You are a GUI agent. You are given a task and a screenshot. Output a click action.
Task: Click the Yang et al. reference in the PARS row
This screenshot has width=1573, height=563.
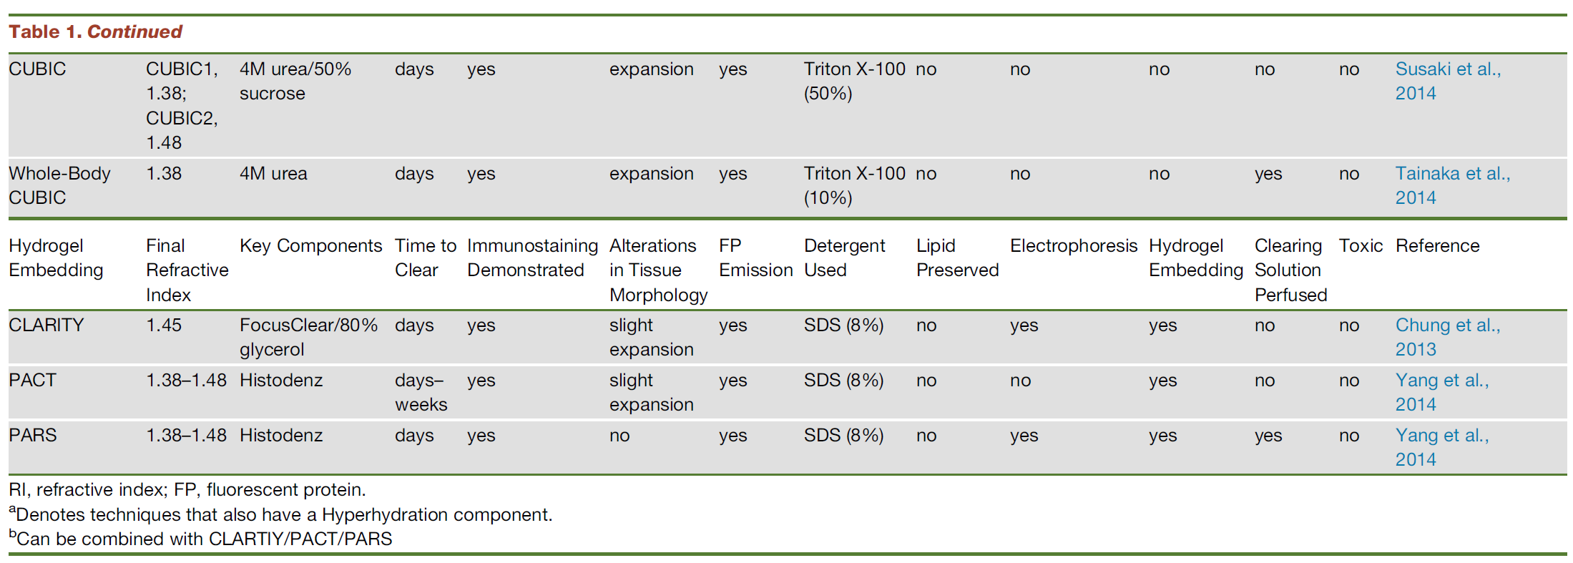[1441, 447]
